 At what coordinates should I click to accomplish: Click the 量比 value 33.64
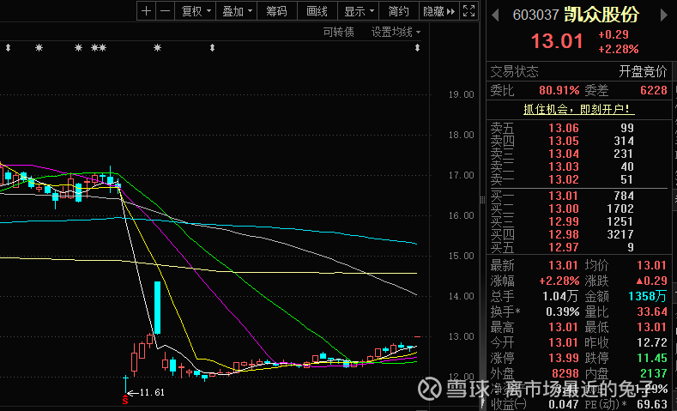coord(652,311)
